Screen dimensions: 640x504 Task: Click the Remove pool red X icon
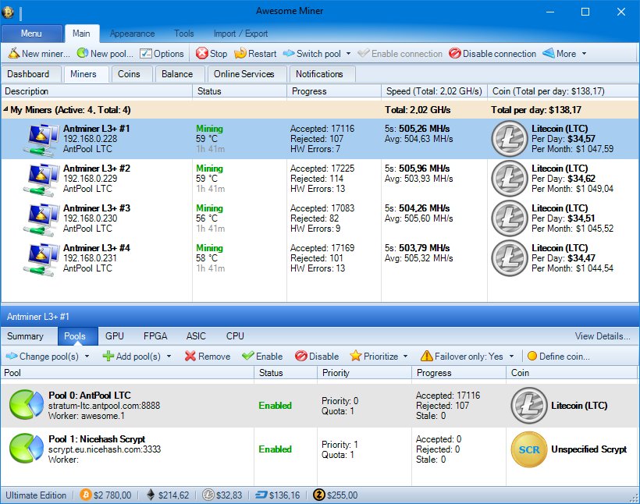(190, 357)
